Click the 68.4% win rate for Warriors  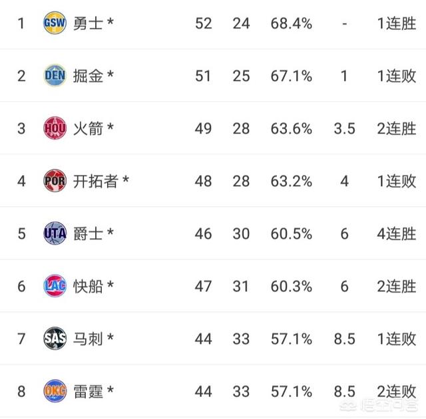(x=292, y=23)
